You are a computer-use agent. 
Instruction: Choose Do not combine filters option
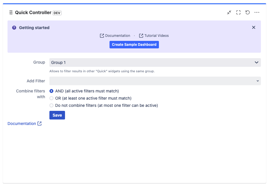pyautogui.click(x=51, y=105)
